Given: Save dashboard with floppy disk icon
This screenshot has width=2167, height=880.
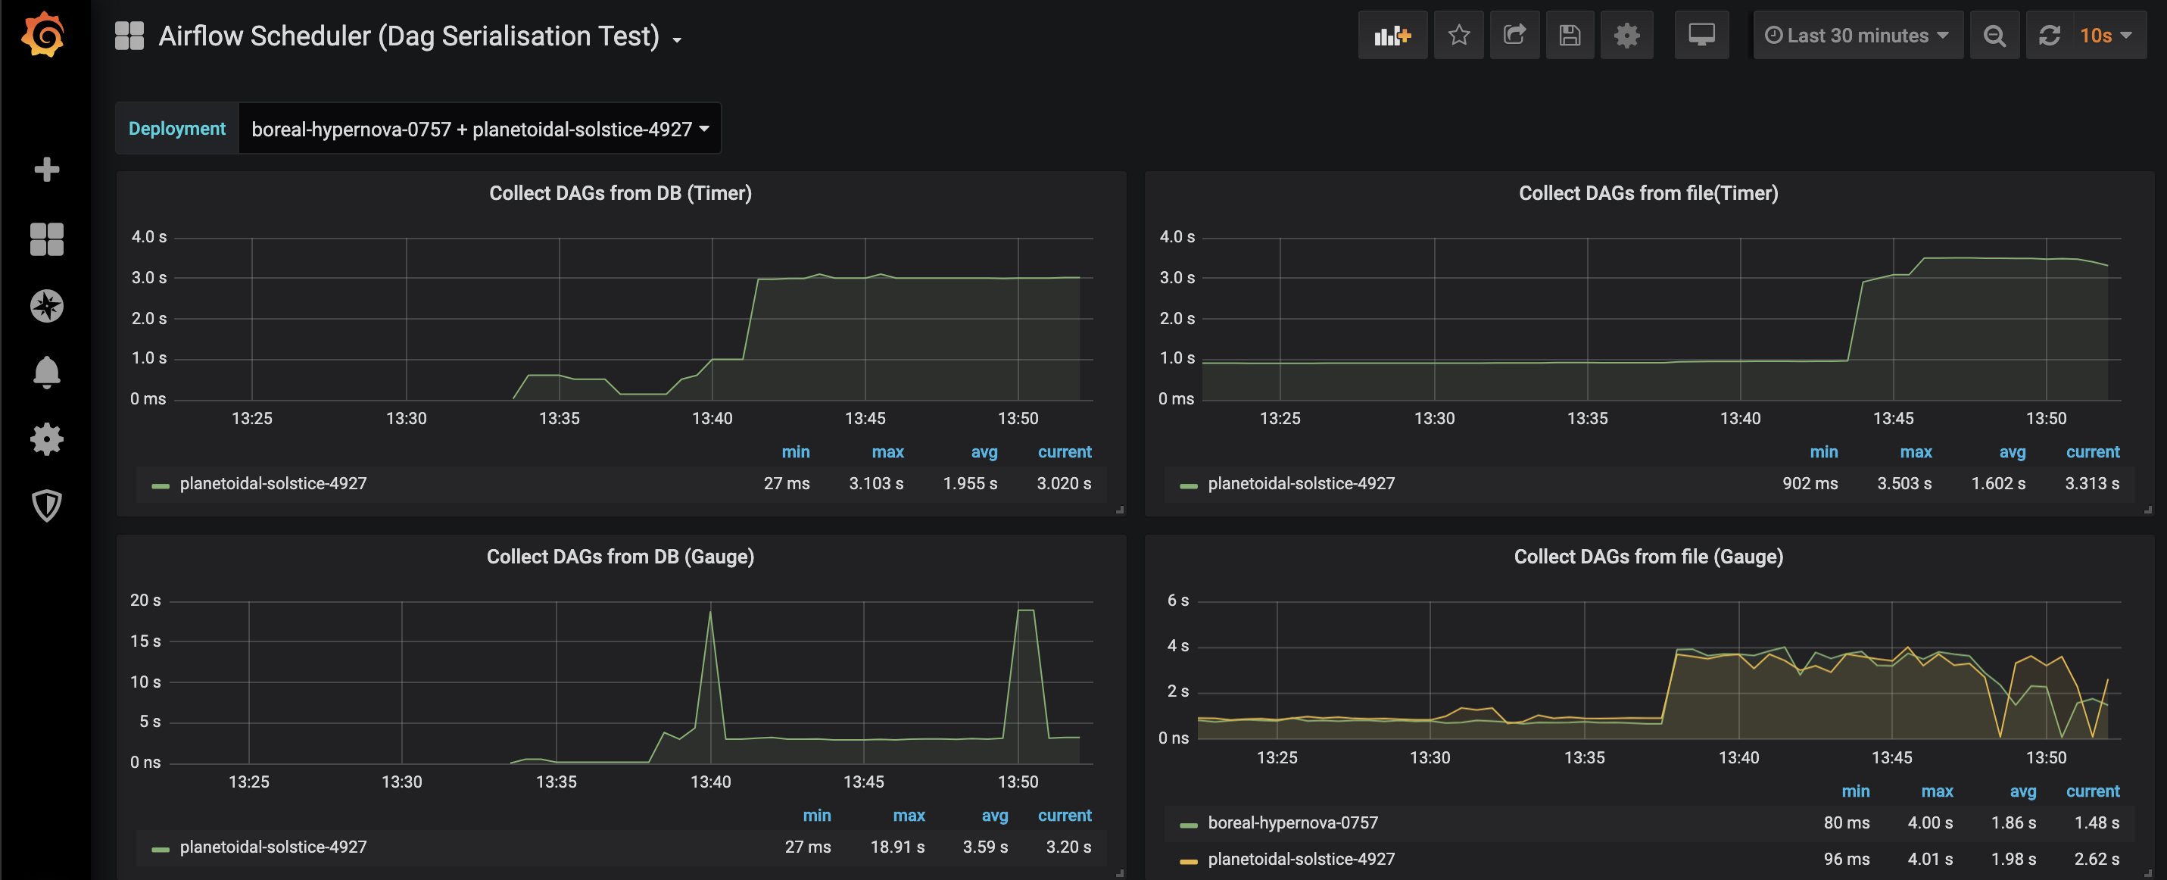Looking at the screenshot, I should pyautogui.click(x=1570, y=36).
